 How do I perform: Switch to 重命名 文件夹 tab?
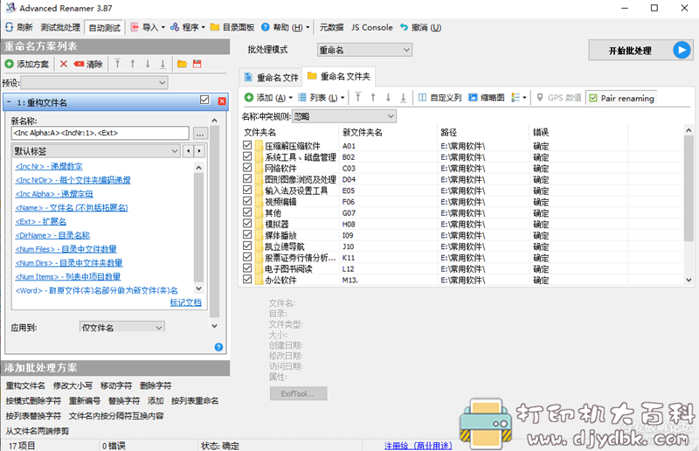tap(339, 77)
